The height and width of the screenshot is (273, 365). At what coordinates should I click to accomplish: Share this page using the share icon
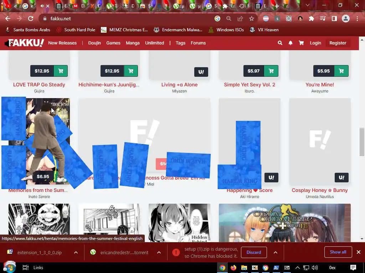click(x=240, y=18)
